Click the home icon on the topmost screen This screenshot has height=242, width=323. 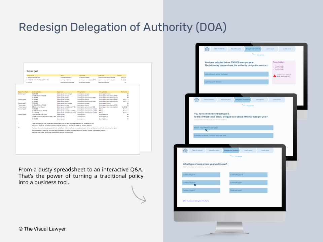pyautogui.click(x=207, y=49)
